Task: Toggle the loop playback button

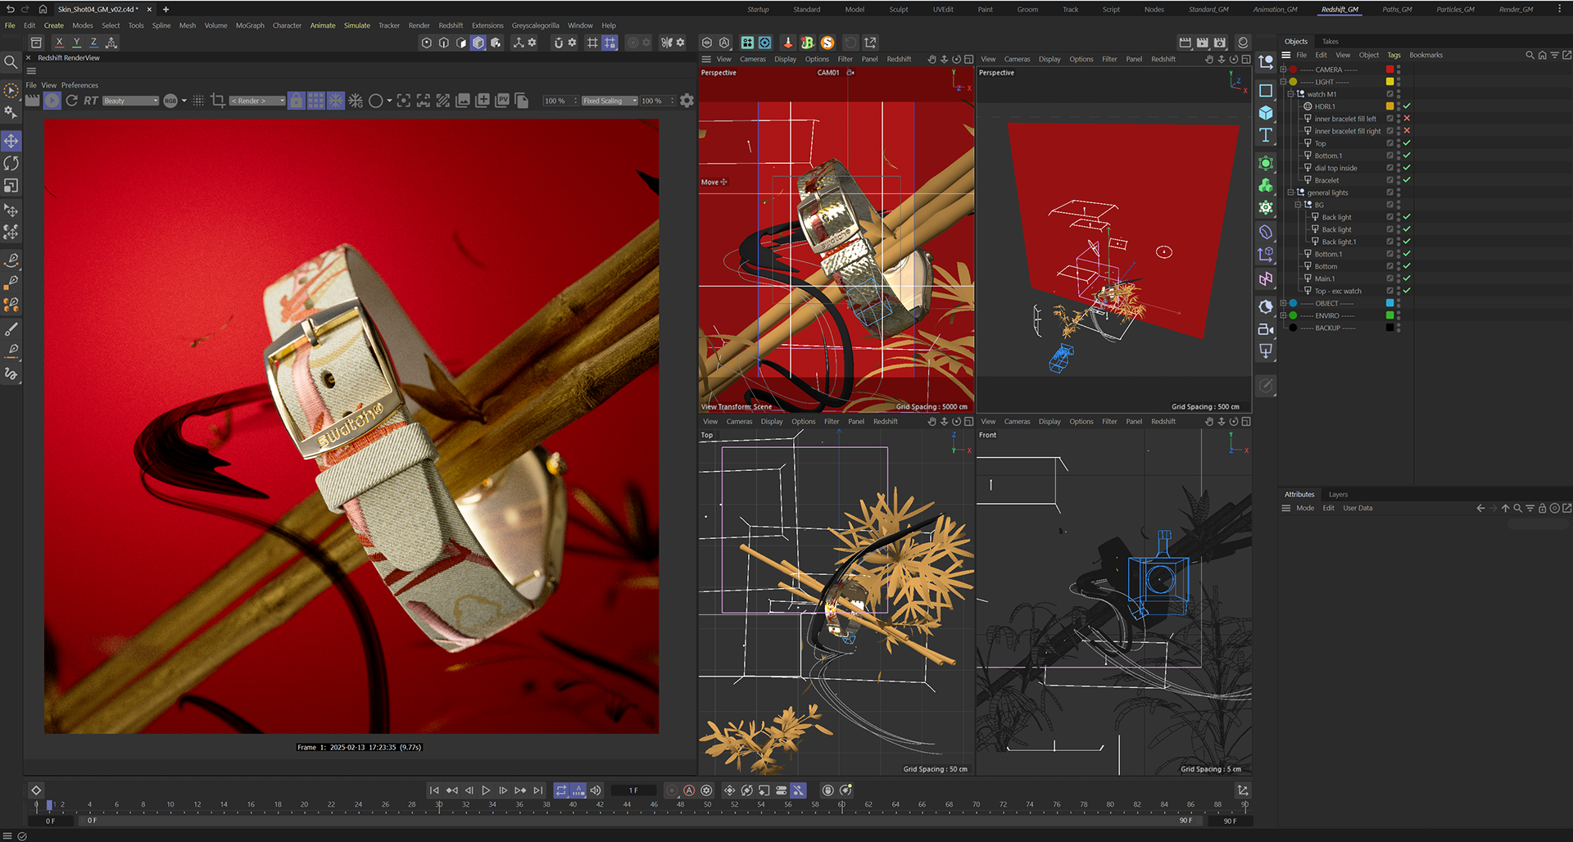Action: (561, 790)
